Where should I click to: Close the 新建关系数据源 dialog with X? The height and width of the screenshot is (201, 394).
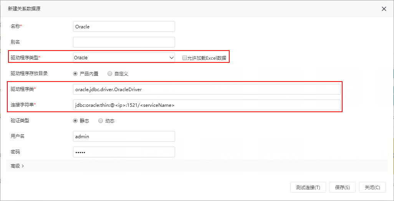(x=384, y=9)
